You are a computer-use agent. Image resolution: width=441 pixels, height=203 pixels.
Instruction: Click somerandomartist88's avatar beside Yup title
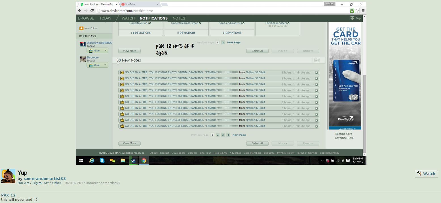click(8, 176)
